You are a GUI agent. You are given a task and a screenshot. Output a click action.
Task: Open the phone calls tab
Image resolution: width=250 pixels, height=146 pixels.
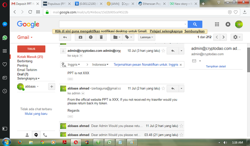pos(45,135)
